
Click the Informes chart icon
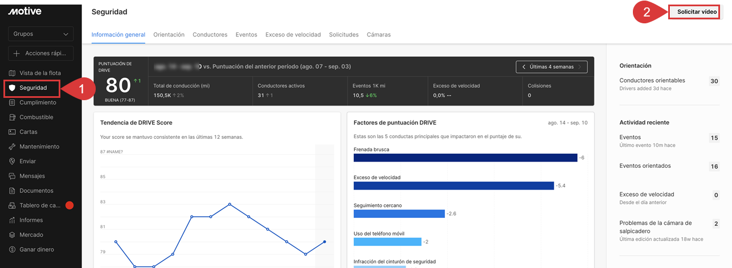(12, 220)
